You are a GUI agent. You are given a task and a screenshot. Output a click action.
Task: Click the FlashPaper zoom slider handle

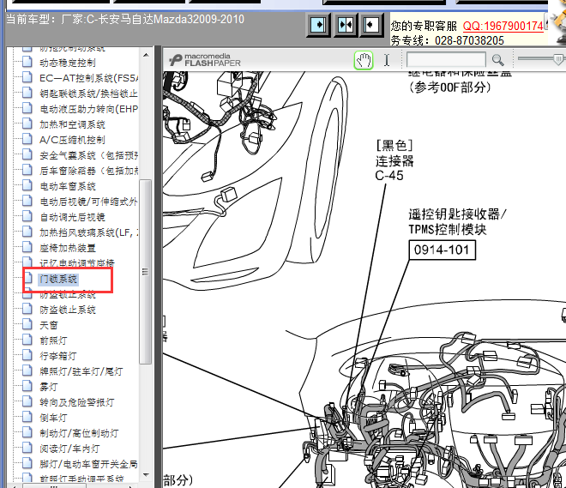tap(558, 59)
